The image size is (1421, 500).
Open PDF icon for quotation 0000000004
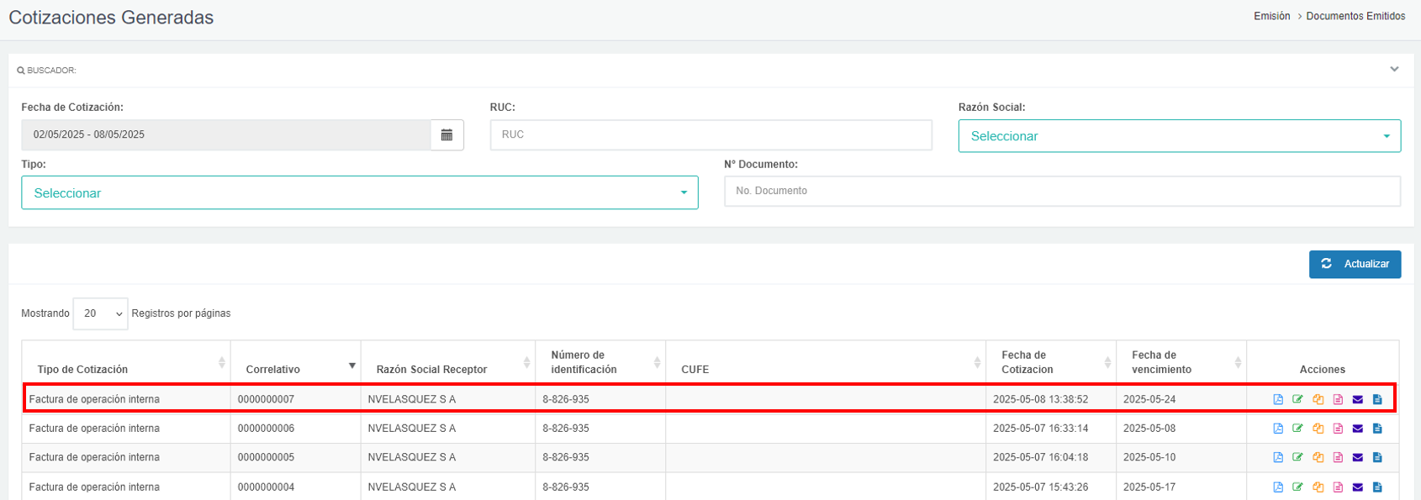[1278, 487]
